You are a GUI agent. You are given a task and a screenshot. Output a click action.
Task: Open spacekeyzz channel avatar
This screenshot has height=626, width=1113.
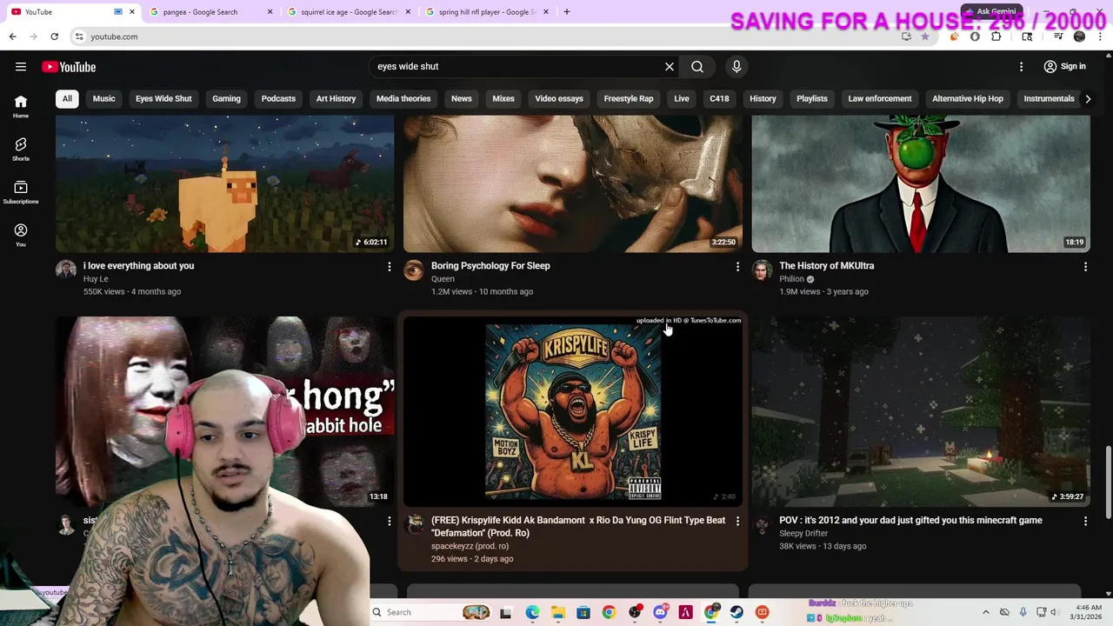coord(414,524)
